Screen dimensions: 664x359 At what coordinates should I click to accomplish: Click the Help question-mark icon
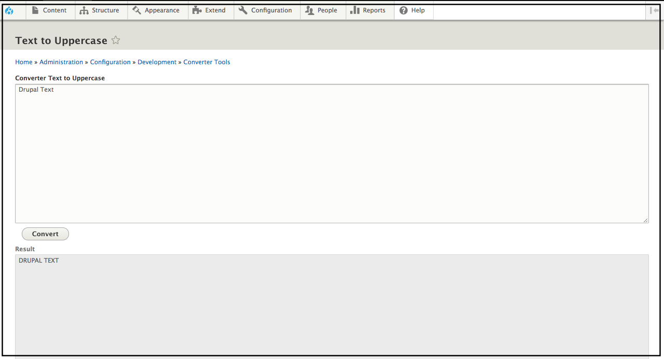[404, 10]
